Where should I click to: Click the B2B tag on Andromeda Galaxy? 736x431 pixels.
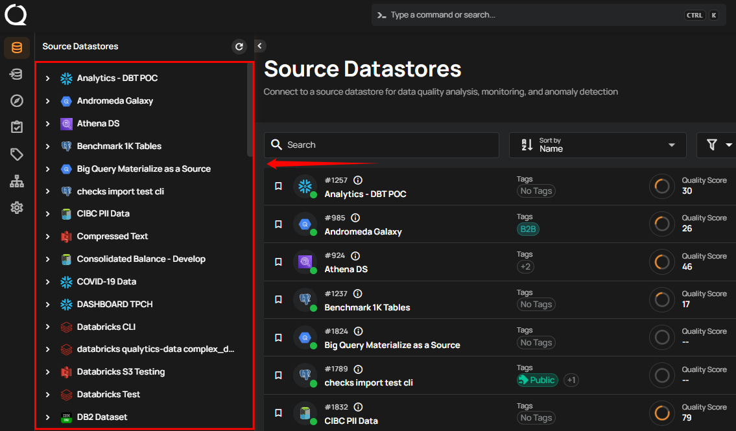528,229
